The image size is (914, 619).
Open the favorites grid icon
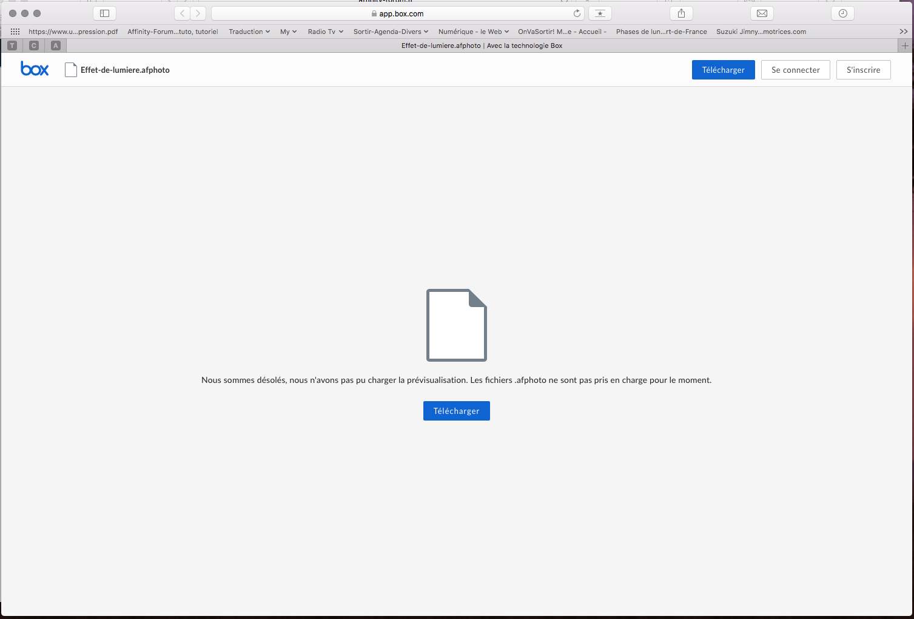click(x=15, y=32)
